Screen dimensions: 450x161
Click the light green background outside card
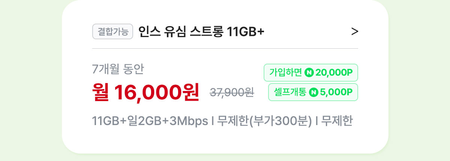(x=30, y=80)
